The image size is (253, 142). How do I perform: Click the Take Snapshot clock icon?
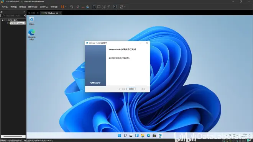pyautogui.click(x=78, y=7)
